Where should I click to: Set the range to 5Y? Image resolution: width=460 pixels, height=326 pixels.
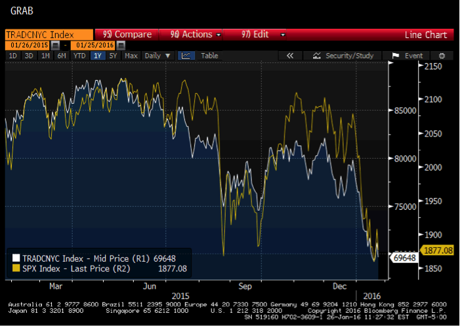(114, 56)
